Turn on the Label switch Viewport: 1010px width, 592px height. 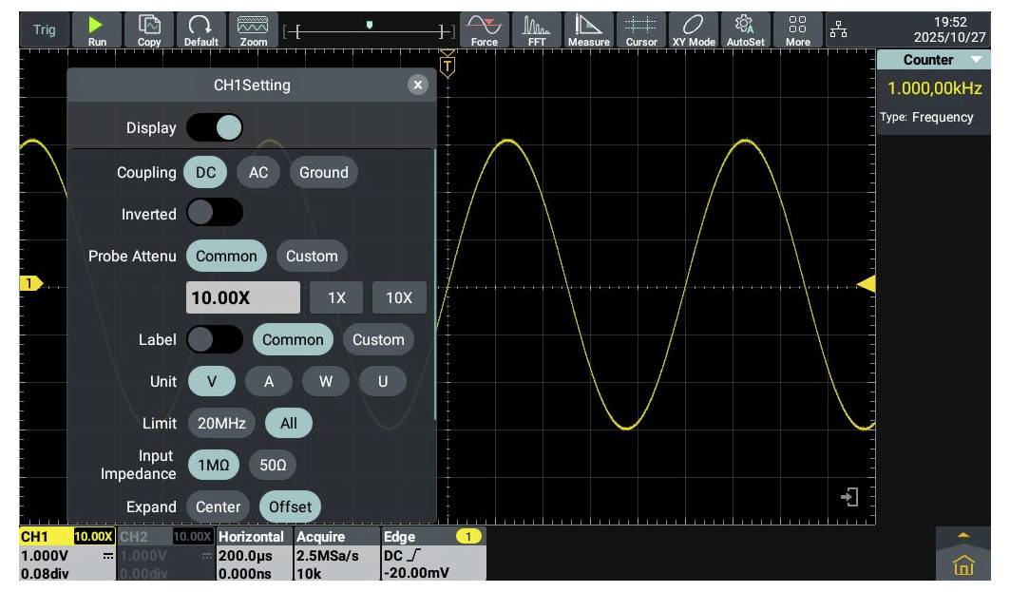[215, 339]
